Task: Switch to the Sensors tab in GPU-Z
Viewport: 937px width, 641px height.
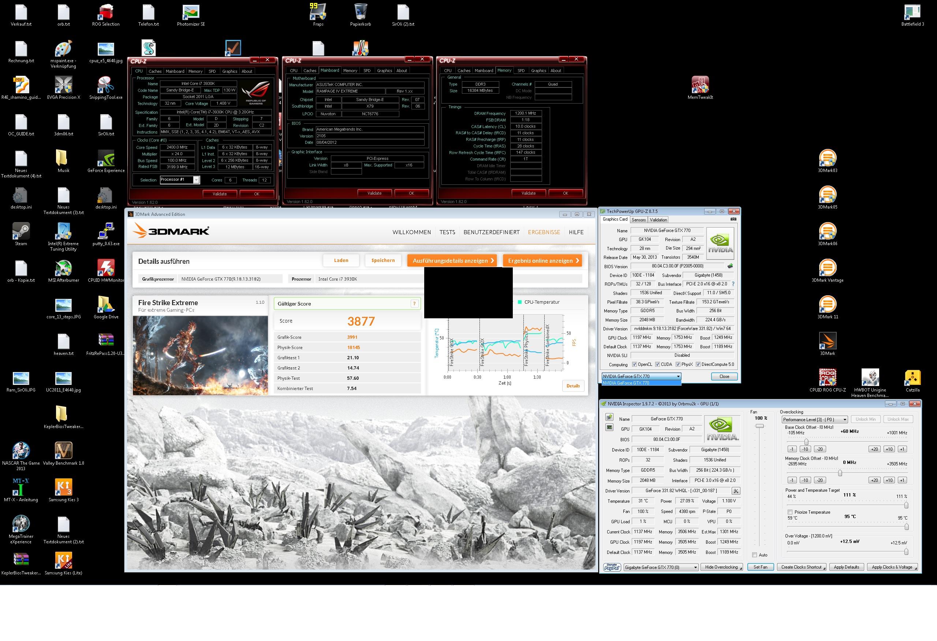Action: [x=639, y=220]
